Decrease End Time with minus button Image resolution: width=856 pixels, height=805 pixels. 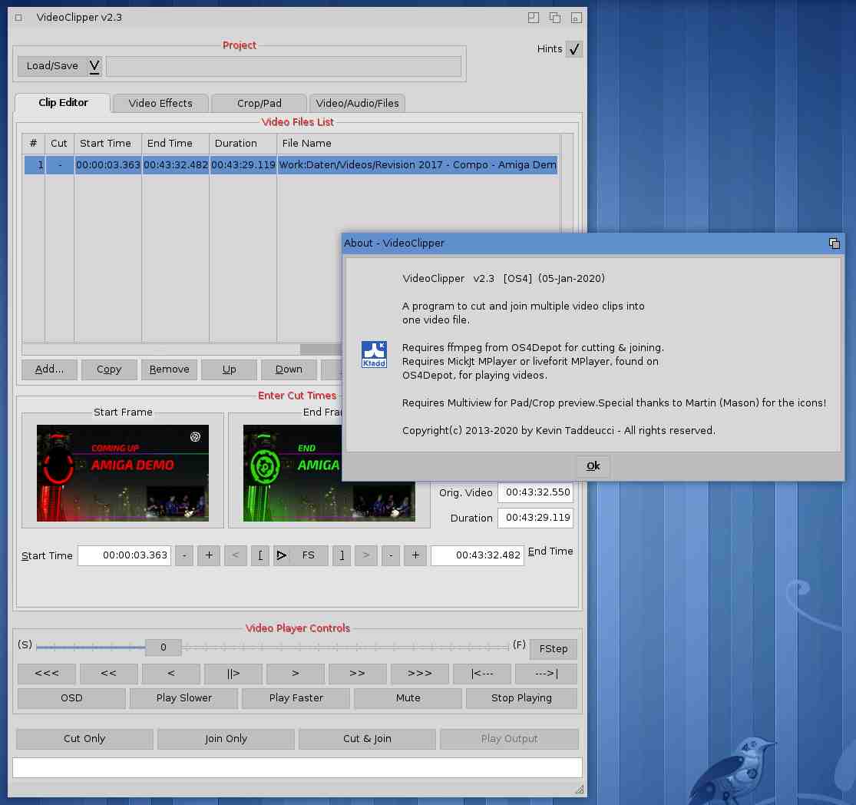click(x=391, y=555)
